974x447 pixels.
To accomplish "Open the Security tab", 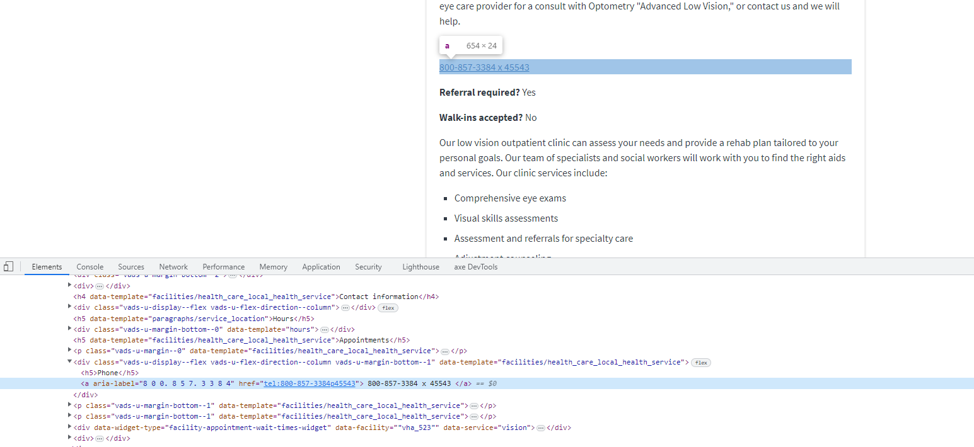I will pyautogui.click(x=368, y=267).
